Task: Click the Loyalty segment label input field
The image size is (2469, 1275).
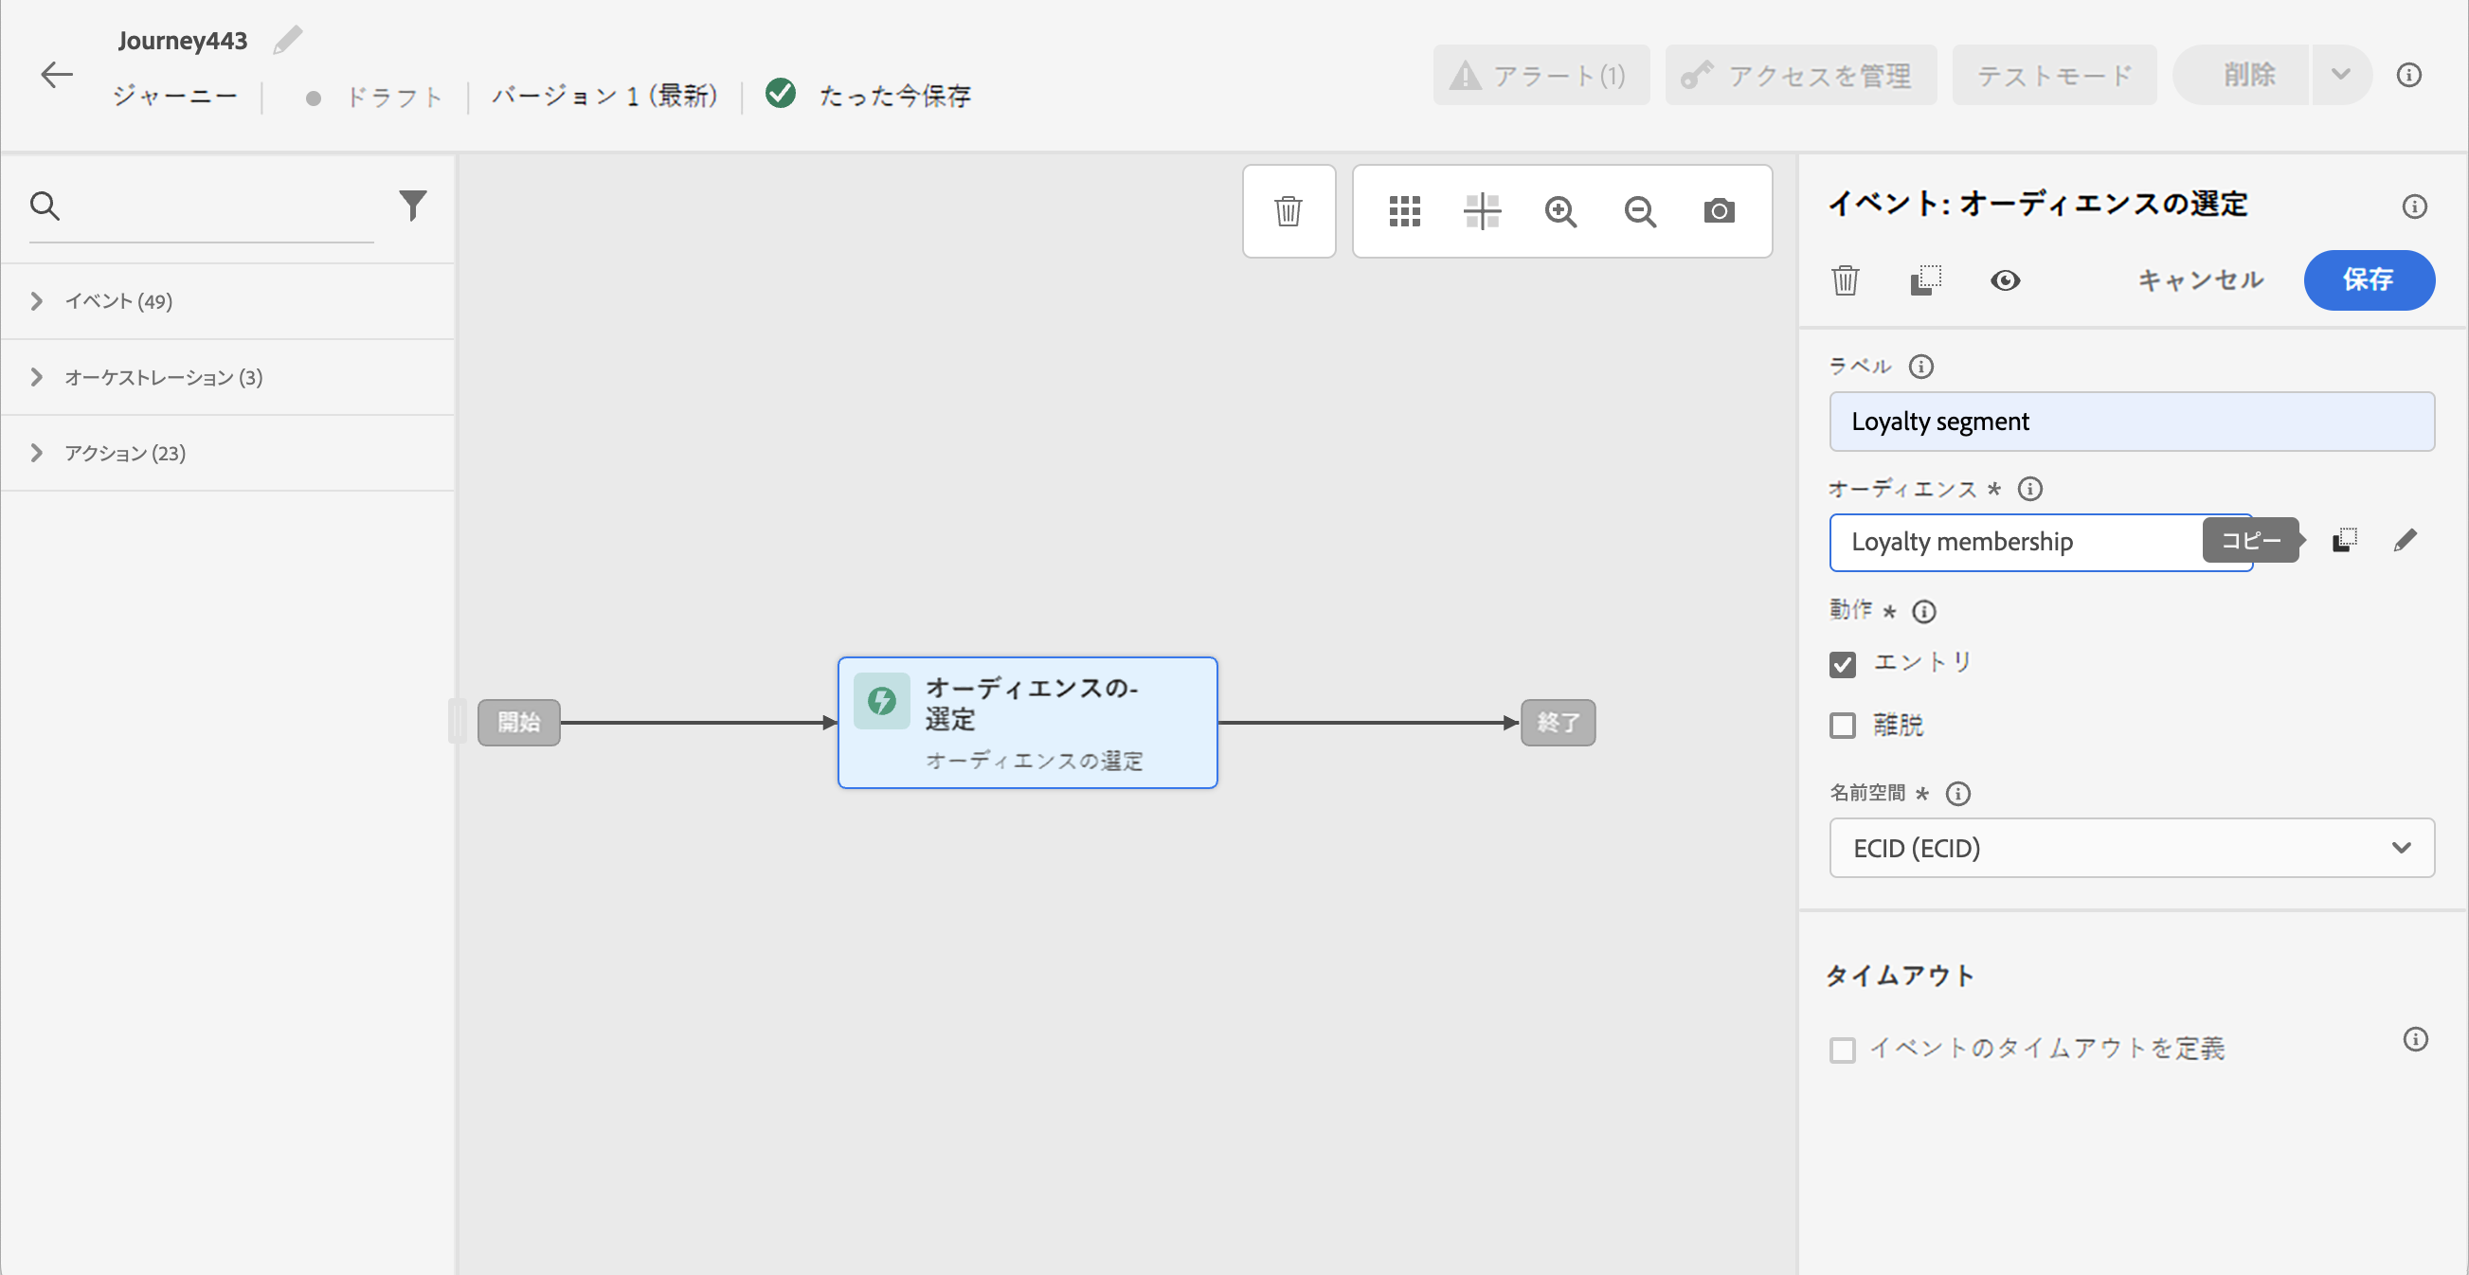Action: [x=2131, y=422]
